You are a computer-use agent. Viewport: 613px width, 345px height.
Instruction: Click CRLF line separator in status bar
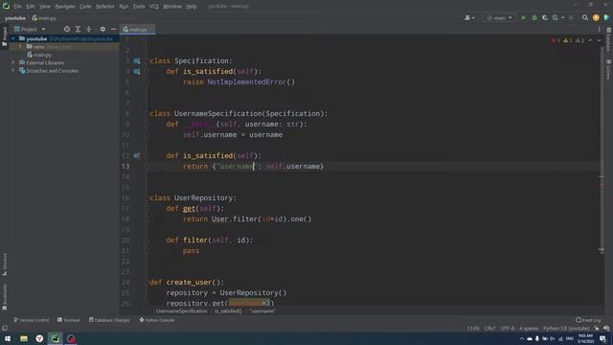point(489,328)
